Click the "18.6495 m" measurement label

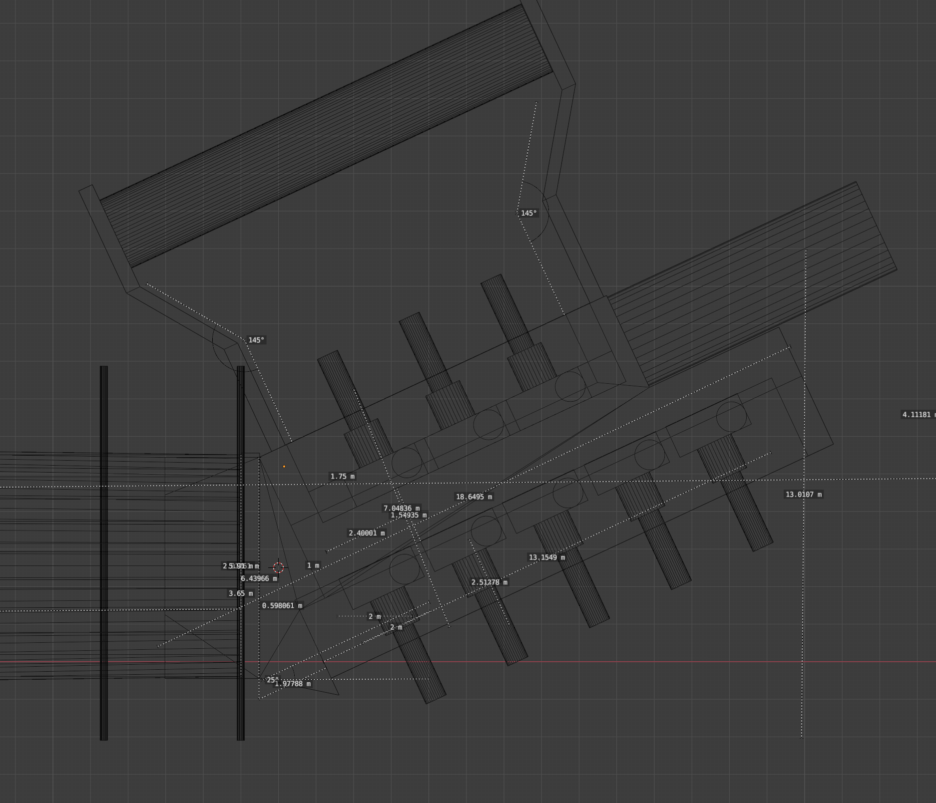tap(474, 497)
